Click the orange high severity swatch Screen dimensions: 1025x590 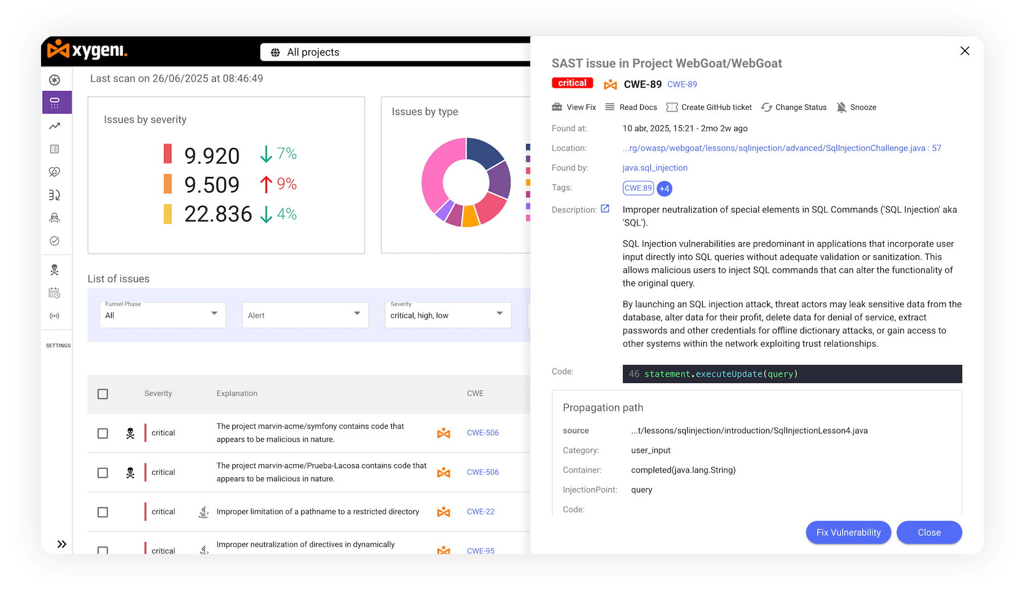pos(167,183)
